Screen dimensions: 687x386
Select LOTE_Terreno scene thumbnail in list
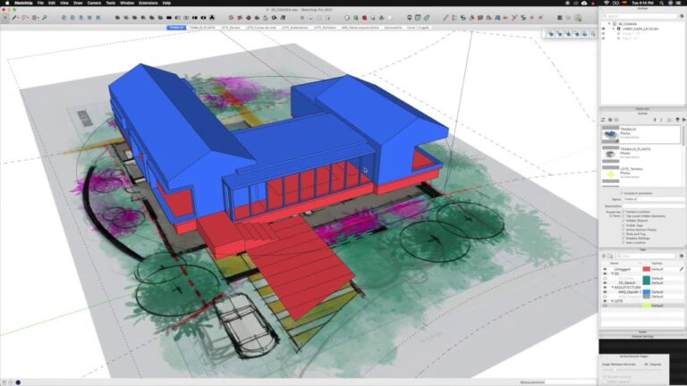coord(610,173)
